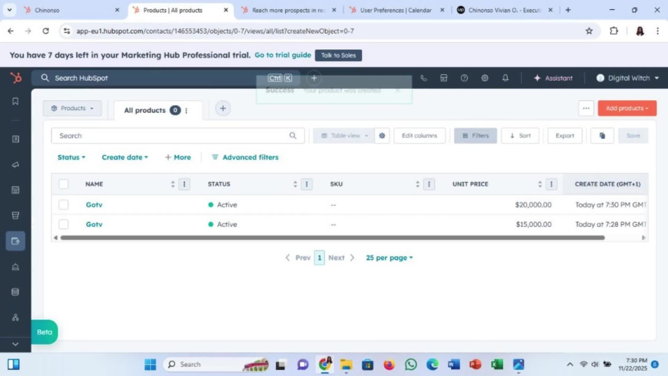Open Bookmarks in the left sidebar
Screen dimensions: 668x376
[x=15, y=102]
